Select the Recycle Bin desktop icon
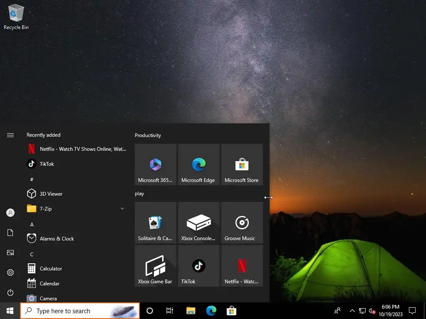Image resolution: width=426 pixels, height=319 pixels. (x=16, y=17)
